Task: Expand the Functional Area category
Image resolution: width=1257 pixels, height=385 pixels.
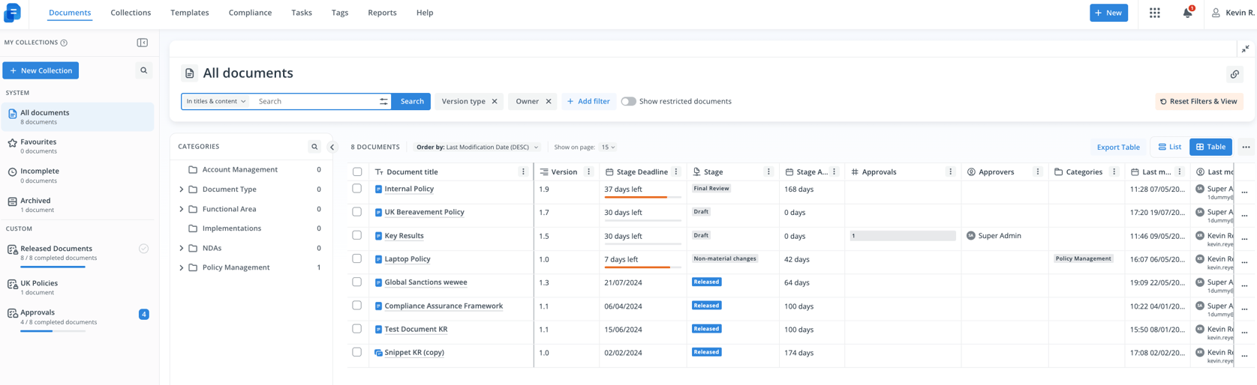Action: (x=182, y=209)
